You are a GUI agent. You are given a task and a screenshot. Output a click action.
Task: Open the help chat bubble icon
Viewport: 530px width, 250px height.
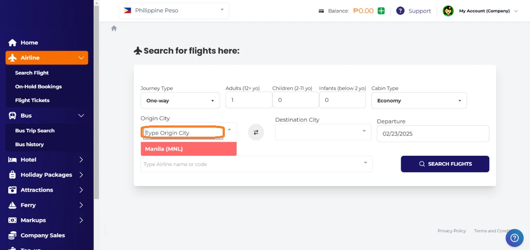(x=514, y=238)
